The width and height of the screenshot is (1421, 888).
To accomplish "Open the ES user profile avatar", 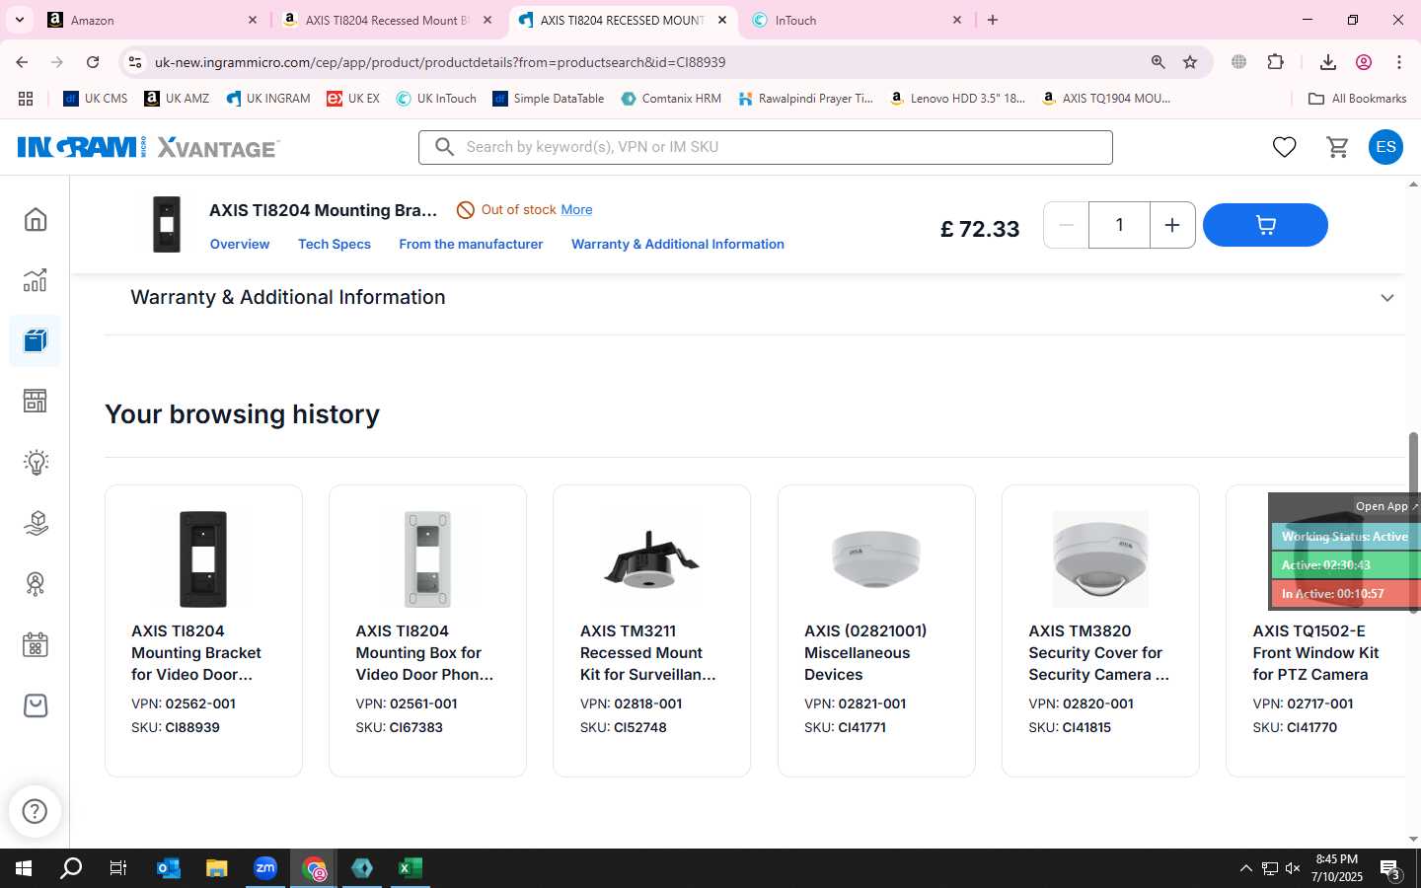I will point(1385,147).
